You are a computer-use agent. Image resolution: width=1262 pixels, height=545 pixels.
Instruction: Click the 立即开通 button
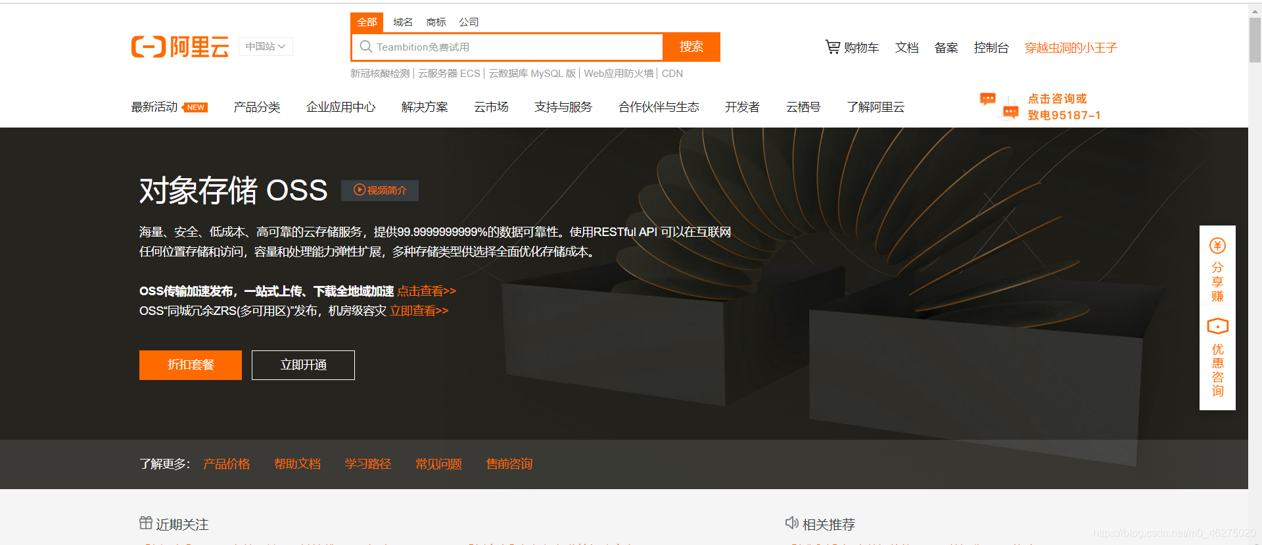click(303, 365)
